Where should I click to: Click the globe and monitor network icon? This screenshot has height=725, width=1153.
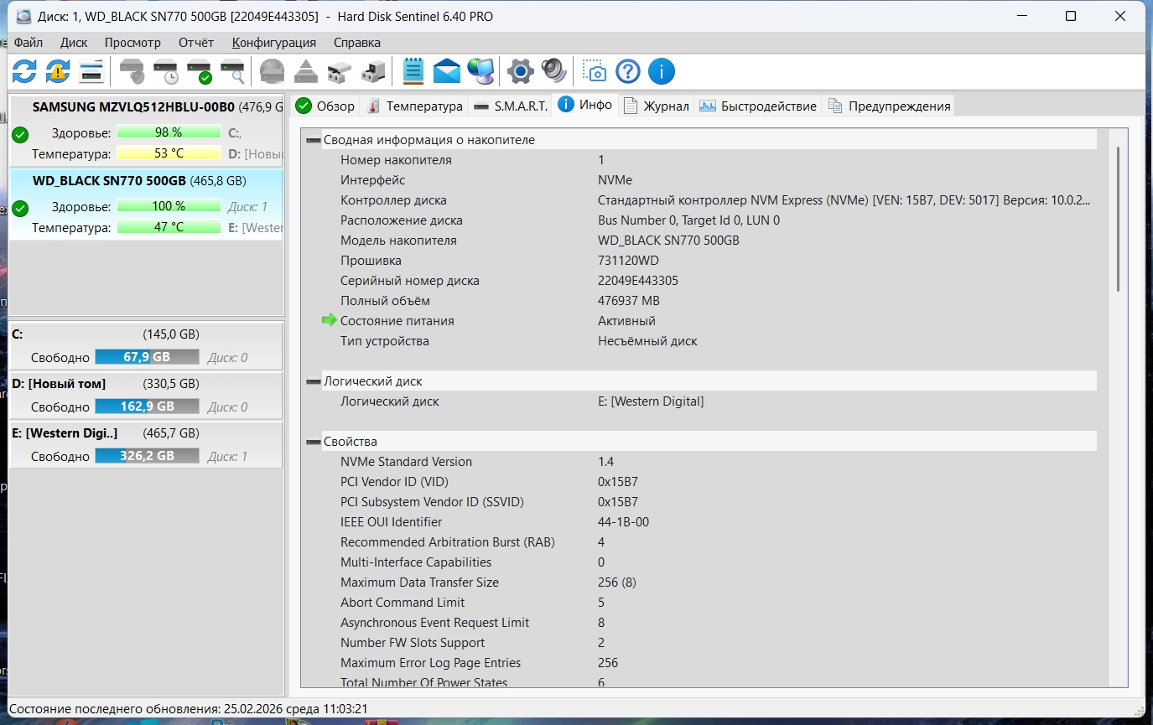[480, 71]
